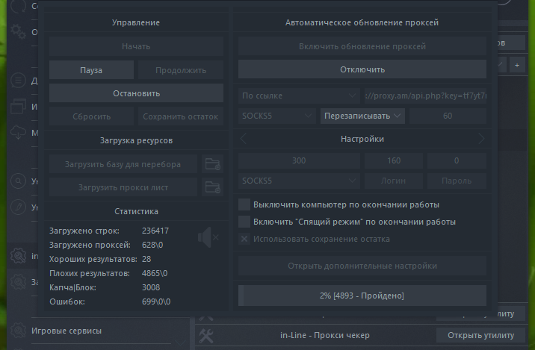Click the left arrow beside Настройки
535x350 pixels.
point(244,139)
